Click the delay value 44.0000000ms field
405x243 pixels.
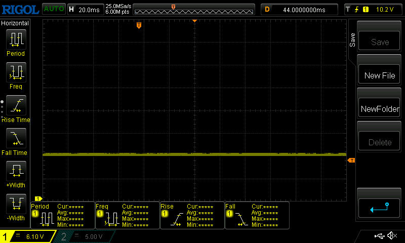(300, 9)
